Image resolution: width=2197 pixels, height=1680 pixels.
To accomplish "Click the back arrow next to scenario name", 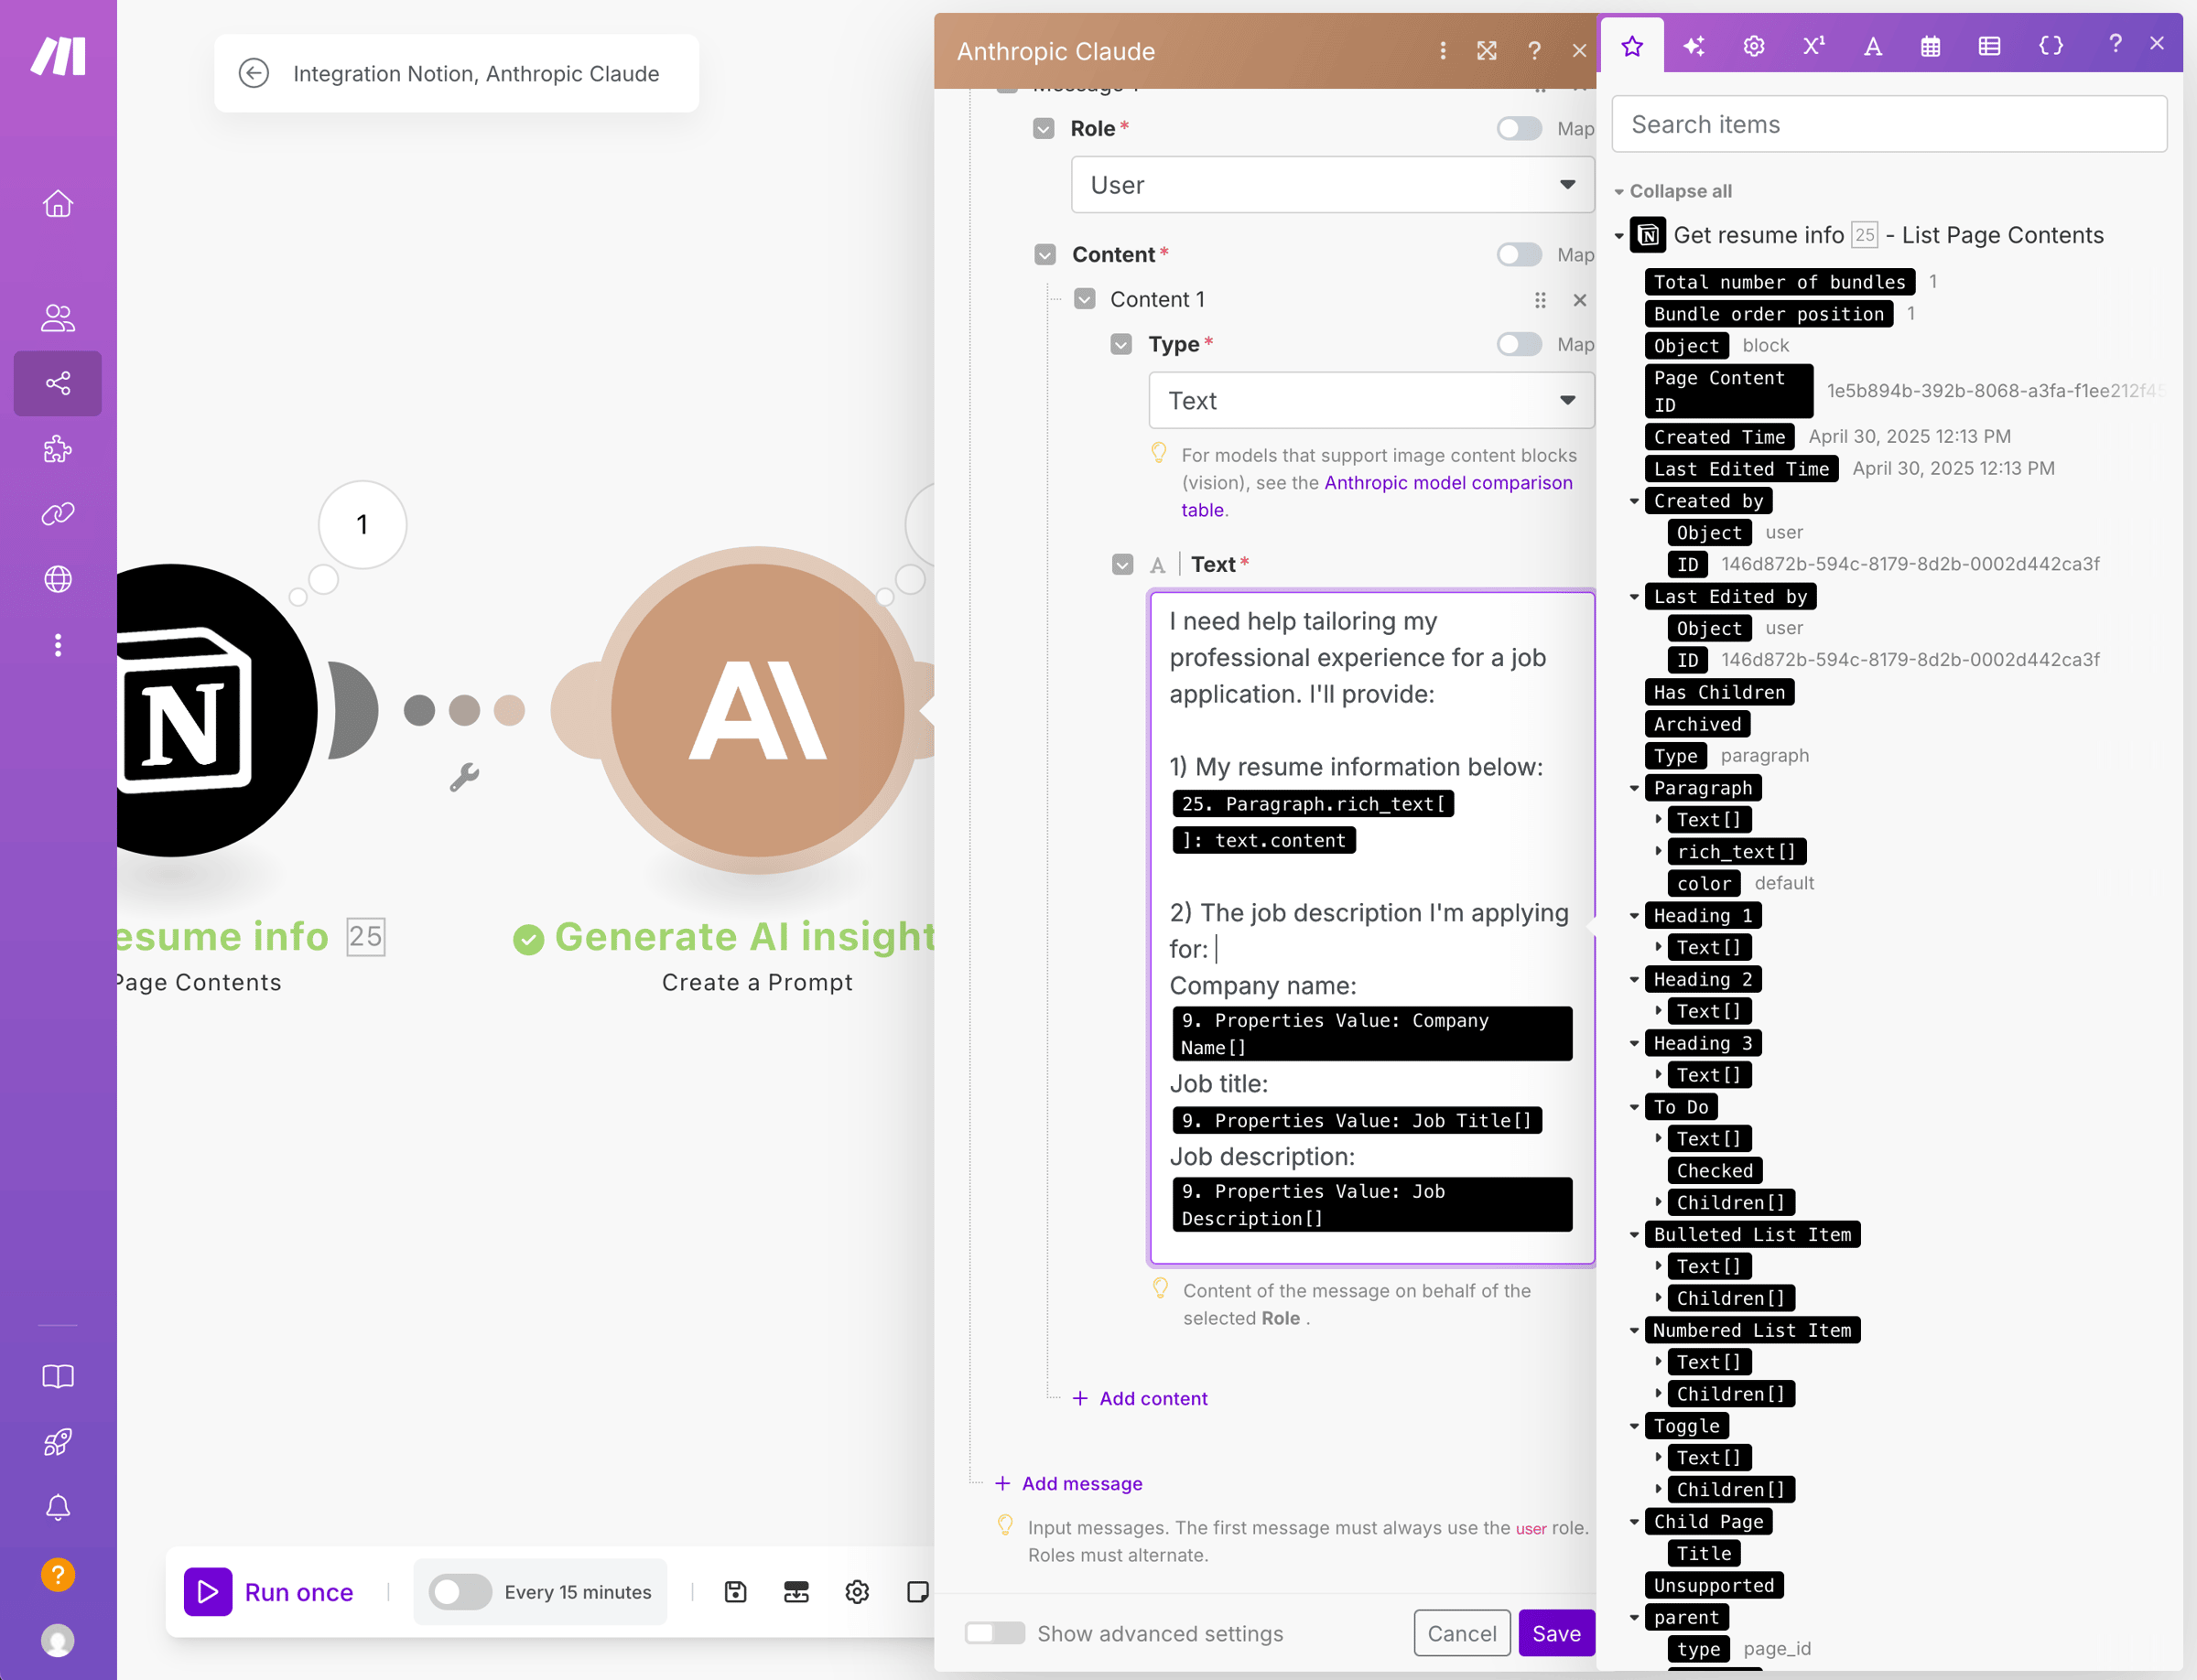I will click(254, 73).
